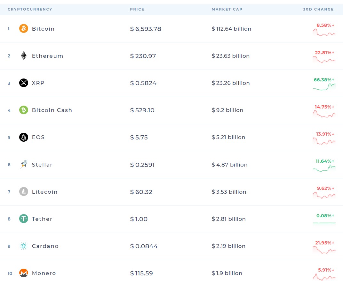343x284 pixels.
Task: Open the Ethereum 30-day sparkline chart
Action: [x=324, y=60]
